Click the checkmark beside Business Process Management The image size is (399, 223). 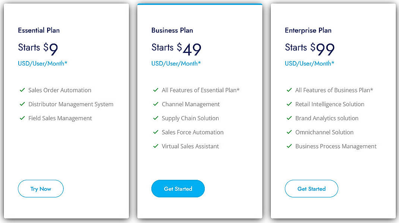pos(289,146)
